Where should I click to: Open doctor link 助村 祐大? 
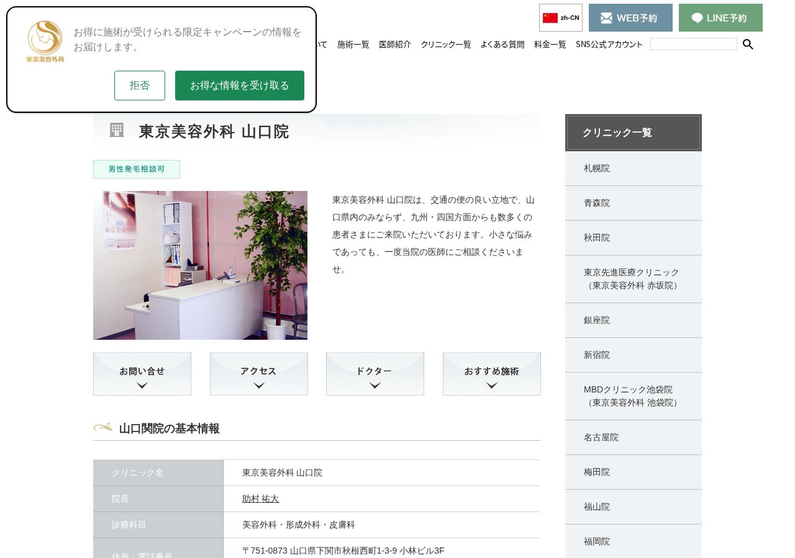coord(261,498)
